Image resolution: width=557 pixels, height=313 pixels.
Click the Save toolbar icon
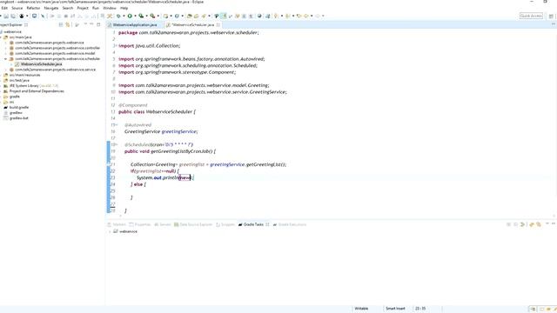tap(6, 16)
